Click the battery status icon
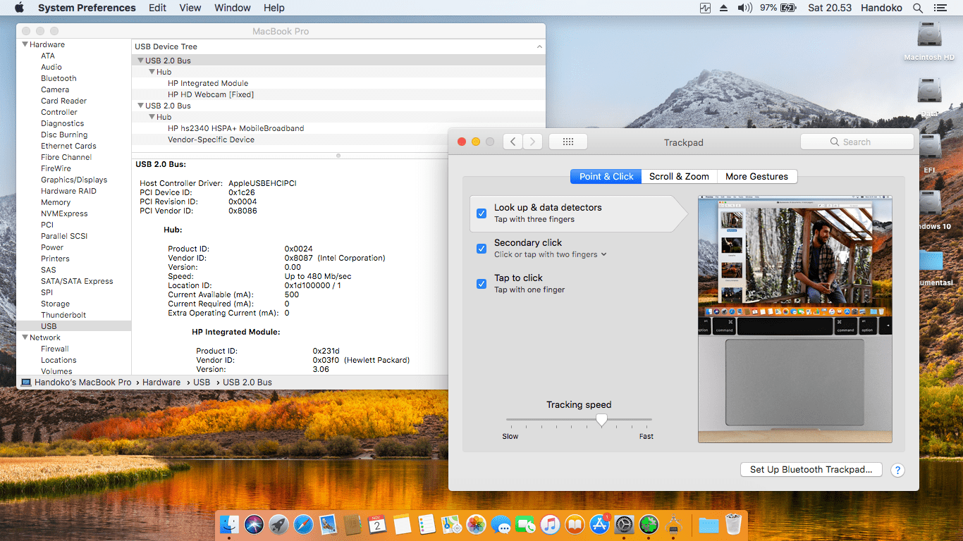 [788, 8]
